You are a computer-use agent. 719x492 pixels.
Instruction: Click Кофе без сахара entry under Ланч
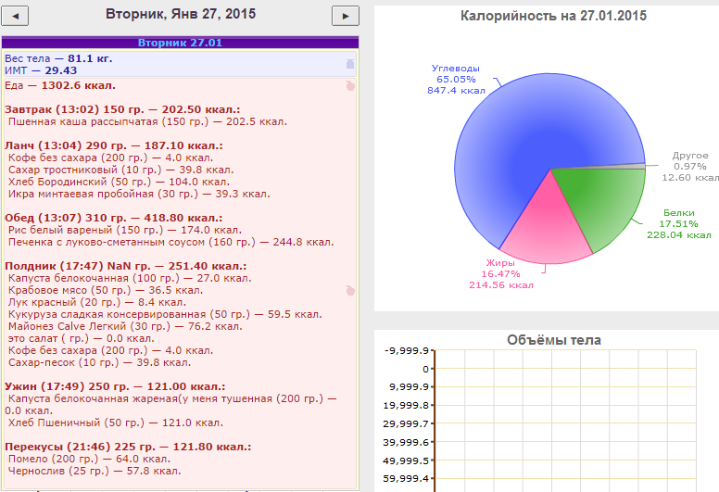point(110,158)
